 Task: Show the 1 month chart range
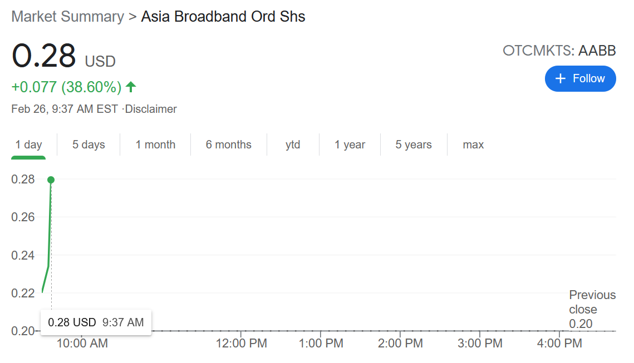click(x=155, y=145)
